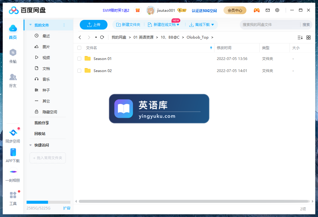The width and height of the screenshot is (318, 217).
Task: Open the 传输 transfer panel
Action: 13,53
